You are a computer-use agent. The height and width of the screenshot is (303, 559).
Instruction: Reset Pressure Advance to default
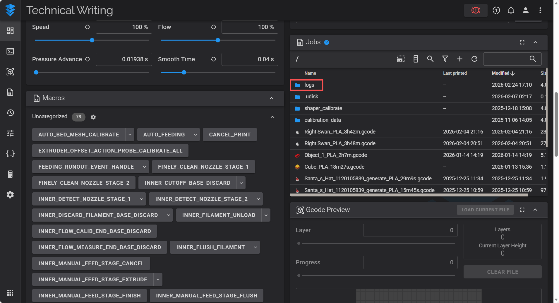[x=87, y=59]
